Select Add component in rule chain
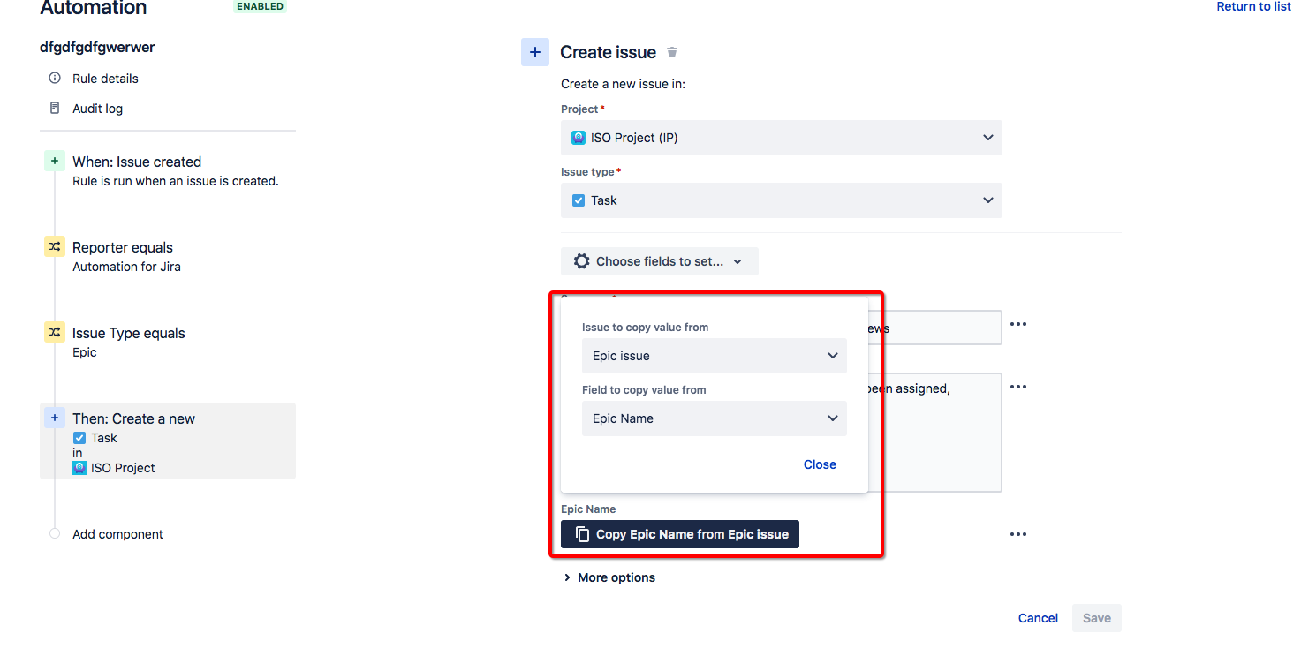This screenshot has height=656, width=1301. [117, 534]
